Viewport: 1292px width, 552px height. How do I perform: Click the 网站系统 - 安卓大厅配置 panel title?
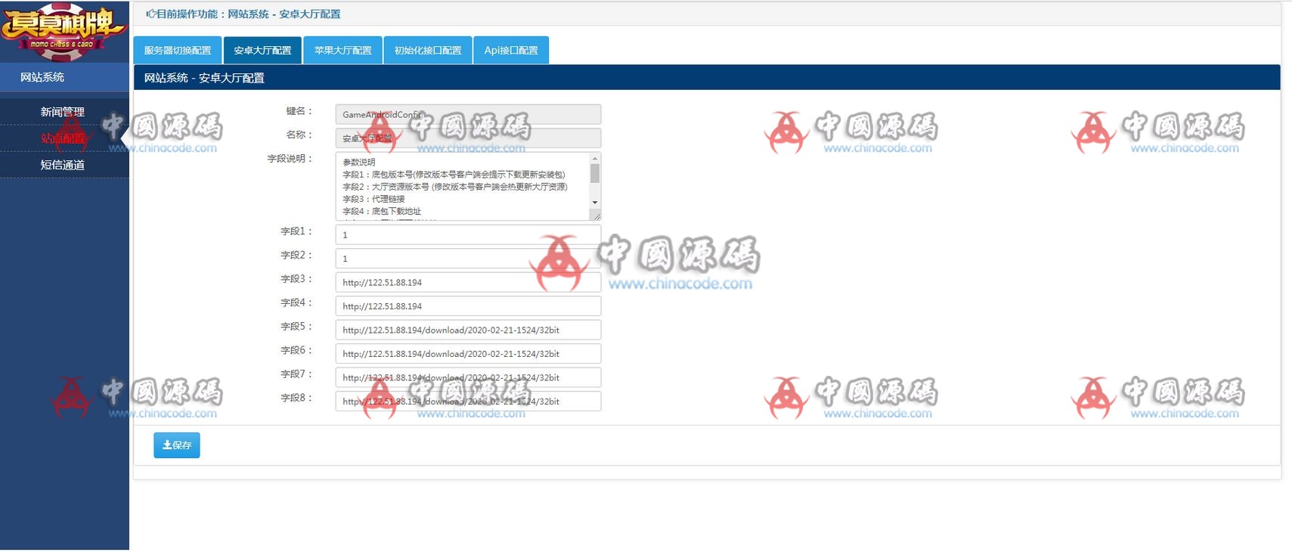204,78
